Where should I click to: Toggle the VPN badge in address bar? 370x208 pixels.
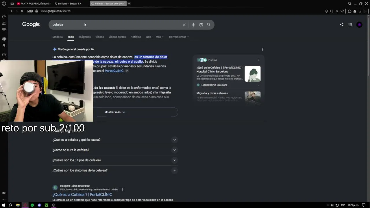tap(30, 11)
